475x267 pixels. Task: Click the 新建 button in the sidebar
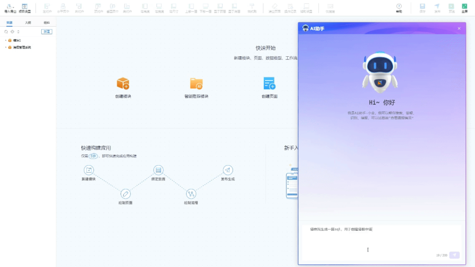[47, 32]
